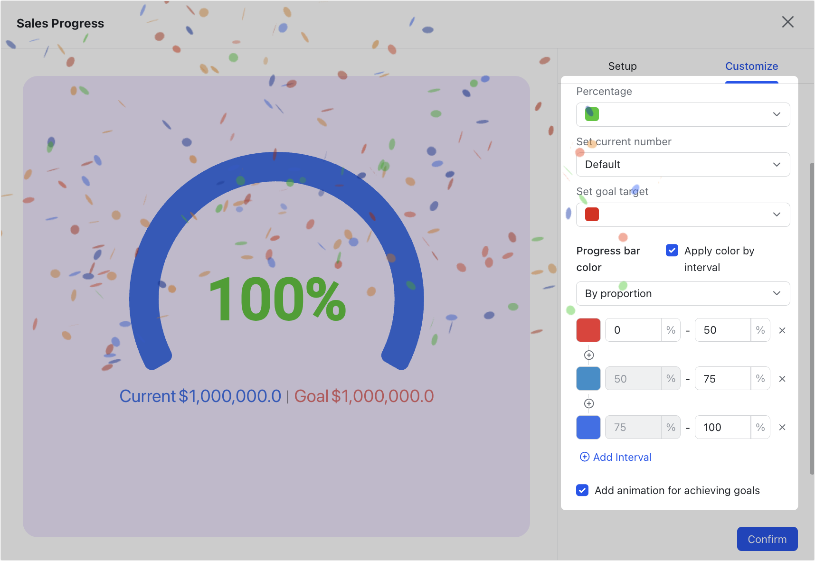Expand the Percentage dropdown chevron
This screenshot has height=561, width=815.
point(777,114)
